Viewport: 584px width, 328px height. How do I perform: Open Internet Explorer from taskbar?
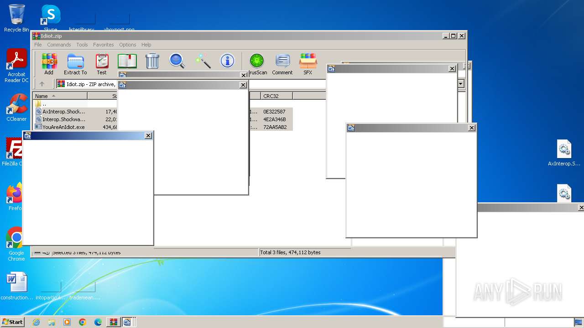36,322
